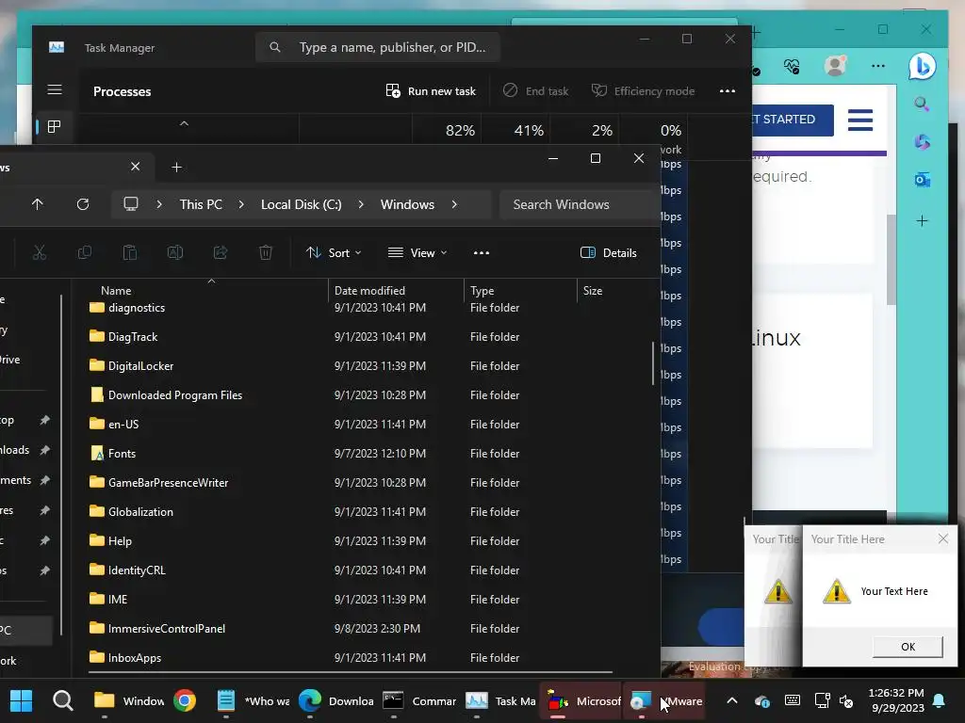Image resolution: width=965 pixels, height=723 pixels.
Task: Open Edge profile avatar
Action: coord(835,65)
